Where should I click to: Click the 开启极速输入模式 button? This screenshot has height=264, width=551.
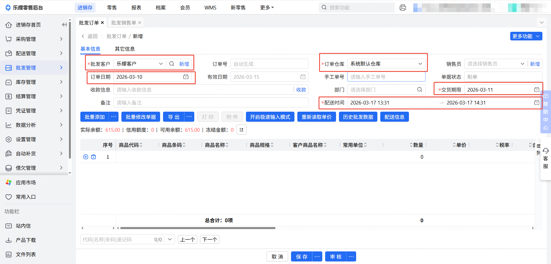(270, 117)
